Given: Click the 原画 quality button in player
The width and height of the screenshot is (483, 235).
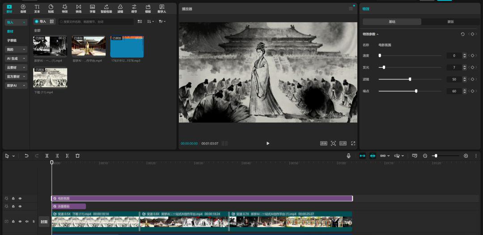Looking at the screenshot, I should (324, 144).
